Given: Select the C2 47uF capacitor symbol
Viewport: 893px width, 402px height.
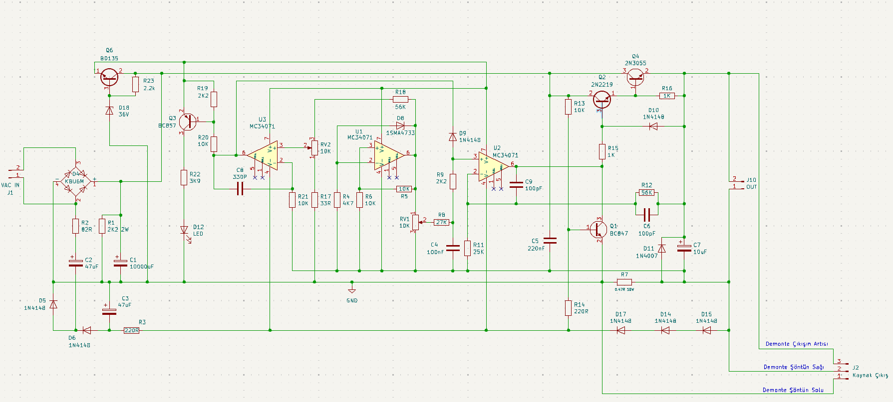Looking at the screenshot, I should (76, 263).
